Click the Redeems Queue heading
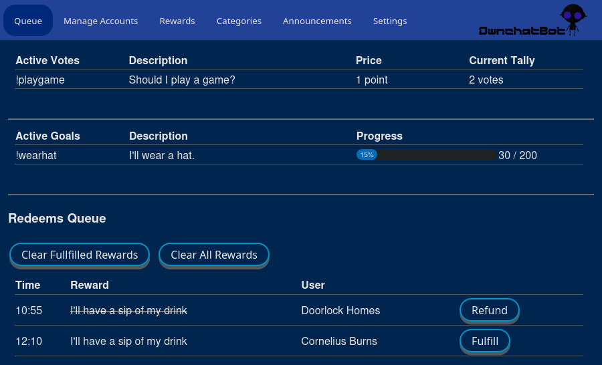 click(57, 219)
